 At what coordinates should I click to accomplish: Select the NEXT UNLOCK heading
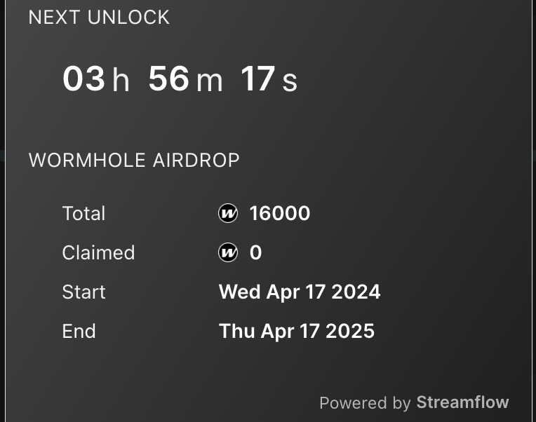pos(99,18)
